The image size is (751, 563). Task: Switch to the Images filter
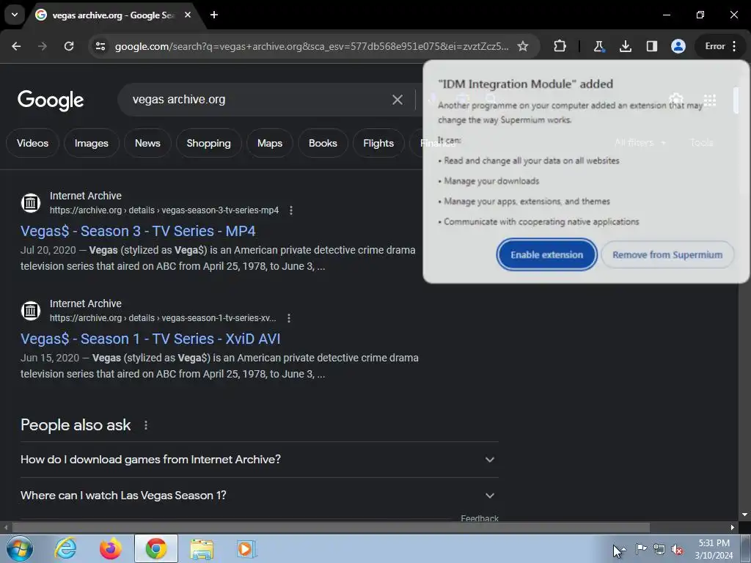(x=92, y=143)
